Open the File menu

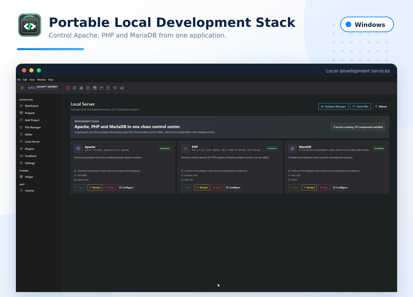pos(19,80)
